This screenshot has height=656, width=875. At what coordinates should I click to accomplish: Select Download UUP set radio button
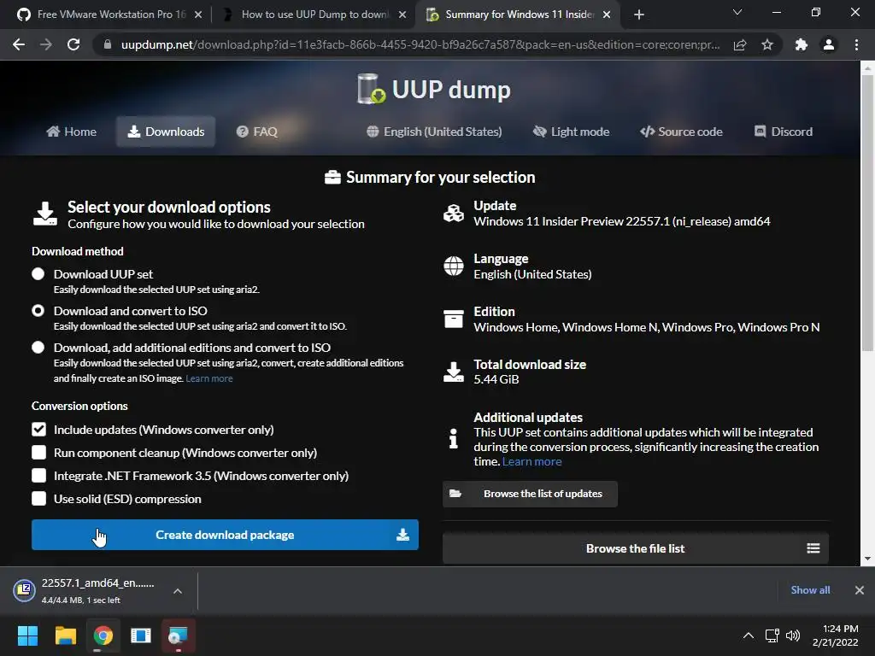38,274
